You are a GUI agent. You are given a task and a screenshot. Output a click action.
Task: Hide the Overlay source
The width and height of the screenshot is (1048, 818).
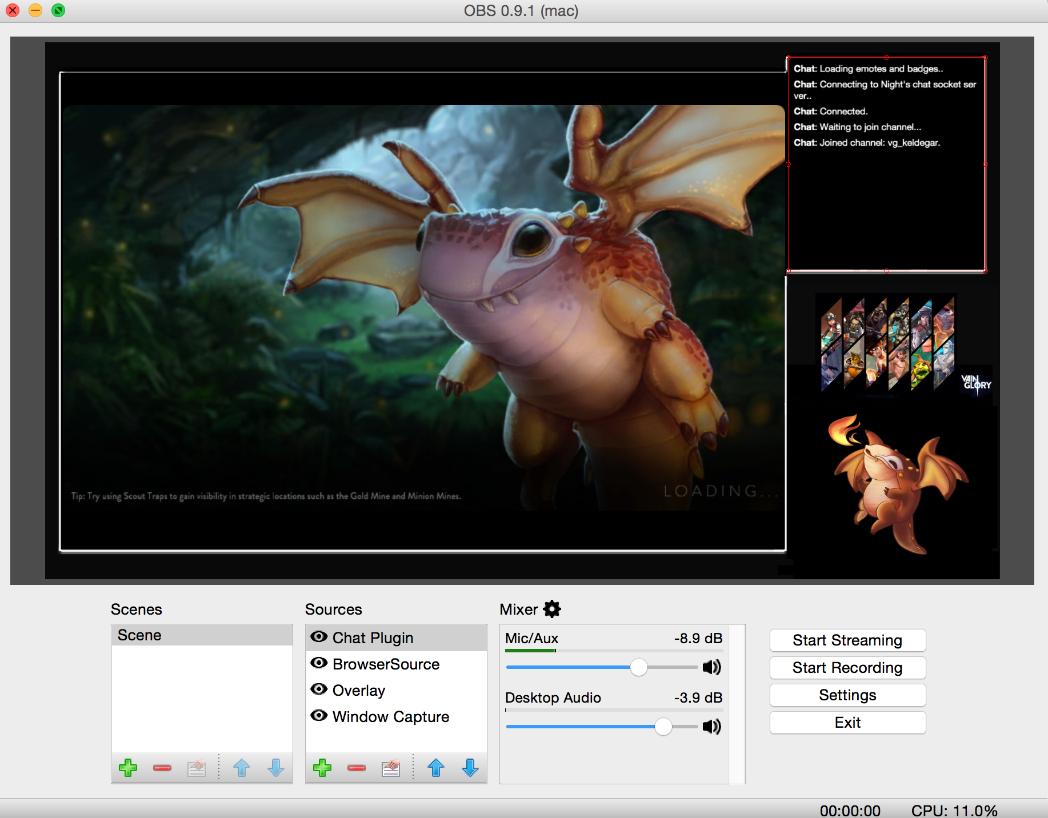pyautogui.click(x=319, y=689)
